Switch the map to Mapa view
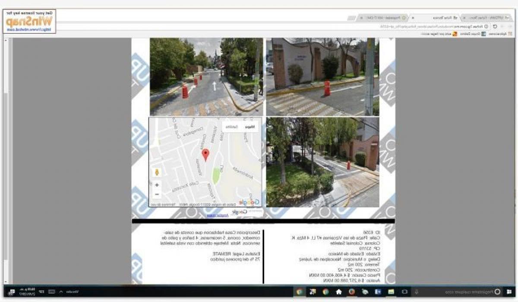 [x=250, y=127]
